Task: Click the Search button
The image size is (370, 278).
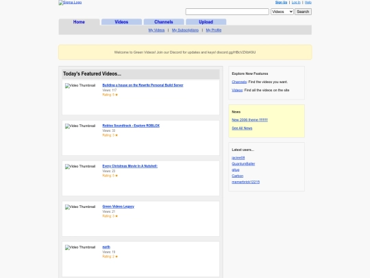Action: [303, 12]
